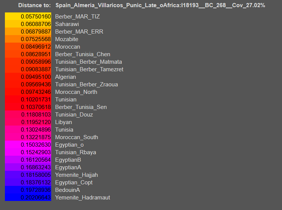Select the Tunisian_Douz label

click(x=74, y=115)
